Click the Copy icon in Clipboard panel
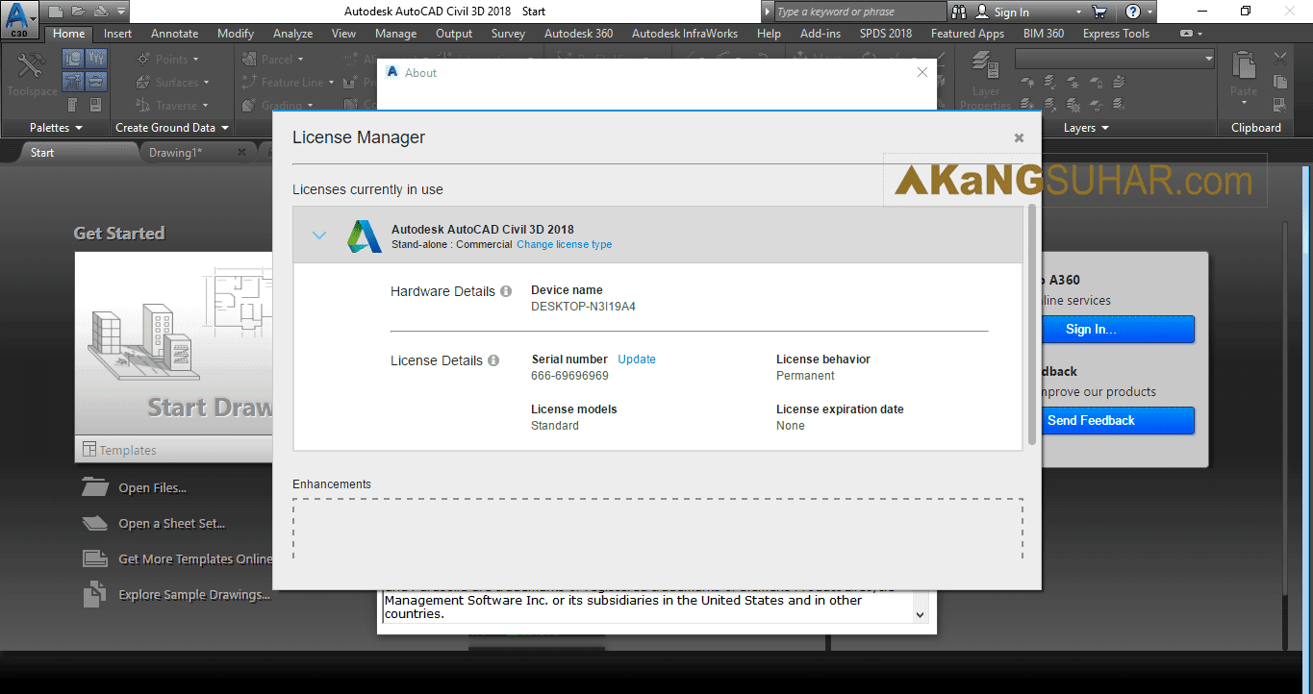Image resolution: width=1313 pixels, height=694 pixels. tap(1279, 83)
